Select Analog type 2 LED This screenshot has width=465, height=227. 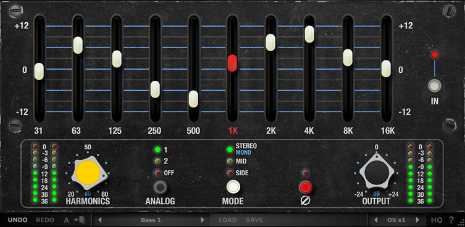[x=157, y=161]
